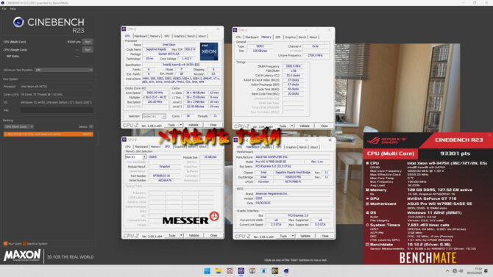Click Close in SPD tab CPU-Z window
Viewport: 493px width, 277px height.
pyautogui.click(x=213, y=235)
